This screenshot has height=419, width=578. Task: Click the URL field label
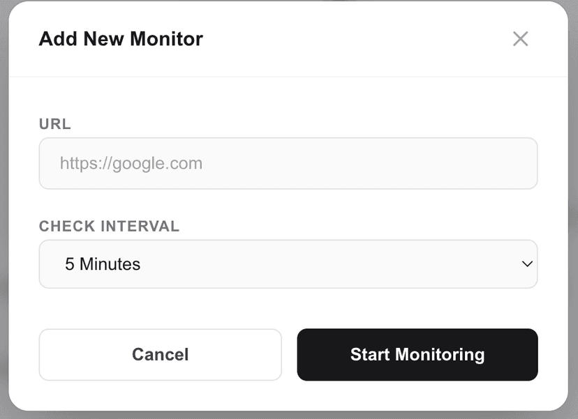coord(55,124)
